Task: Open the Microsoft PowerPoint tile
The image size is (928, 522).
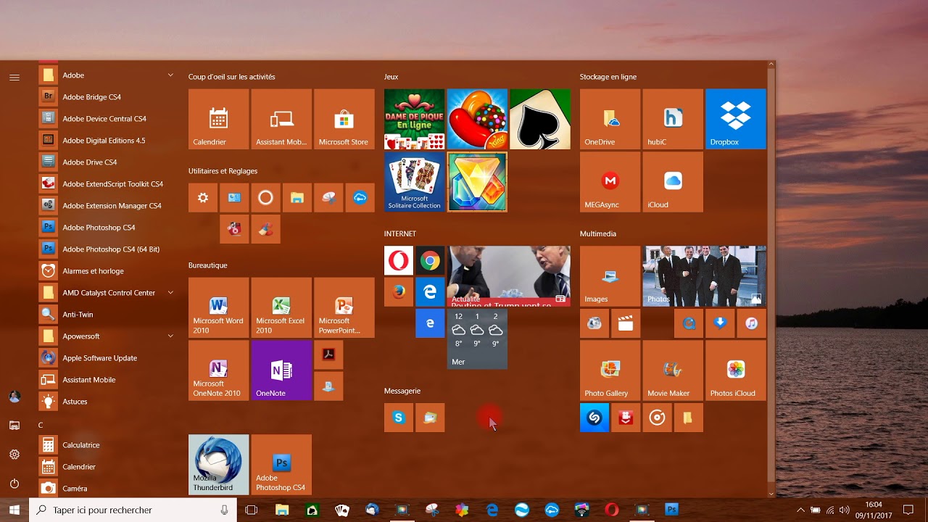Action: point(344,307)
